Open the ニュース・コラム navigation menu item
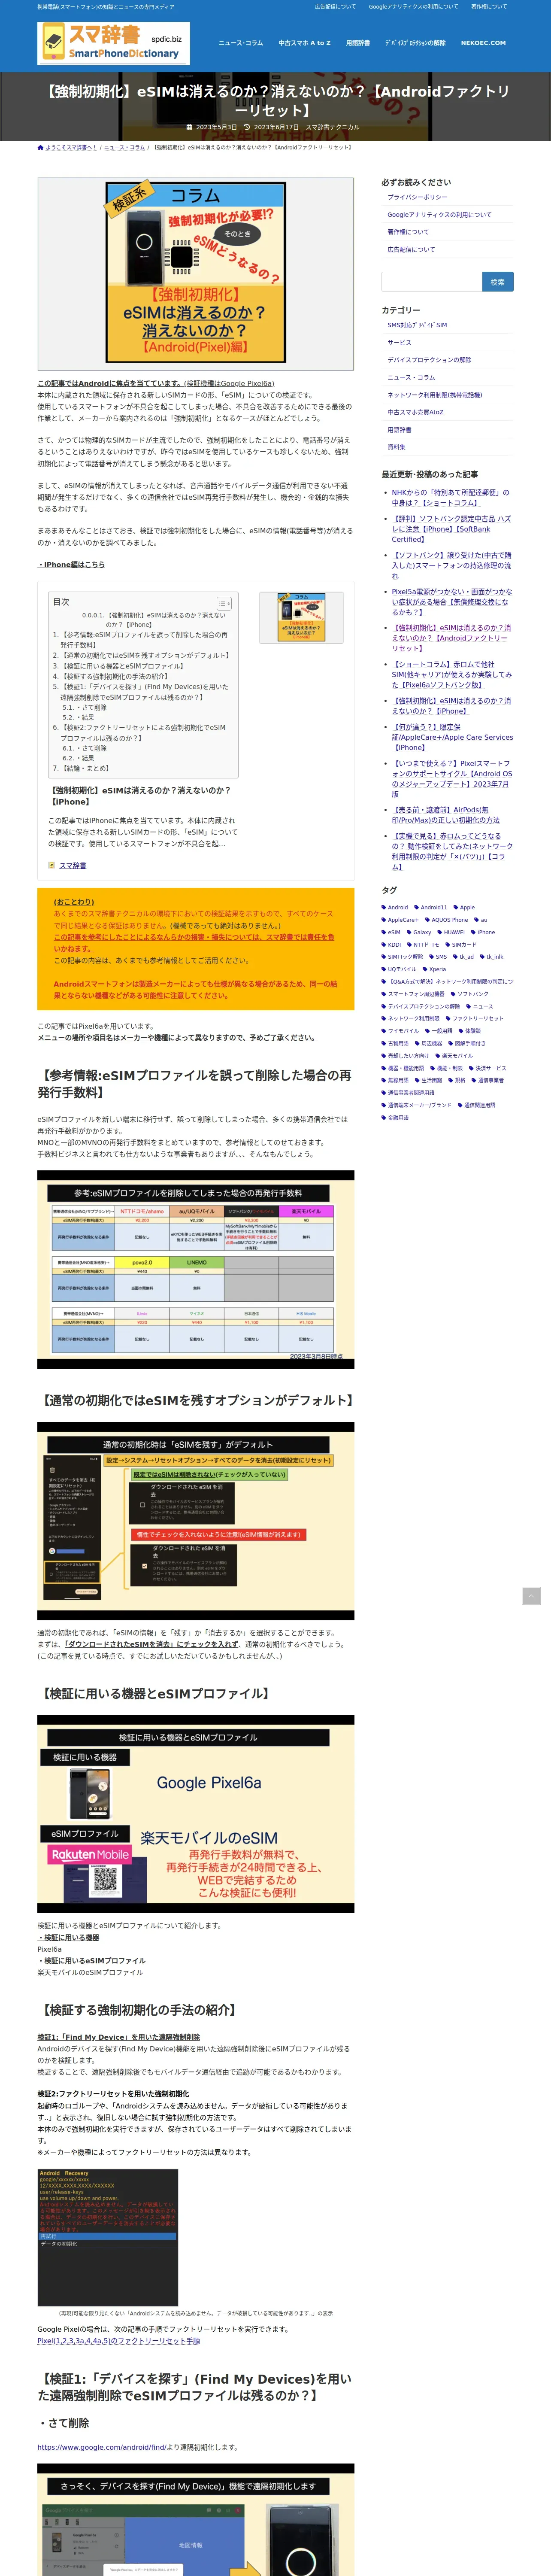 (241, 43)
